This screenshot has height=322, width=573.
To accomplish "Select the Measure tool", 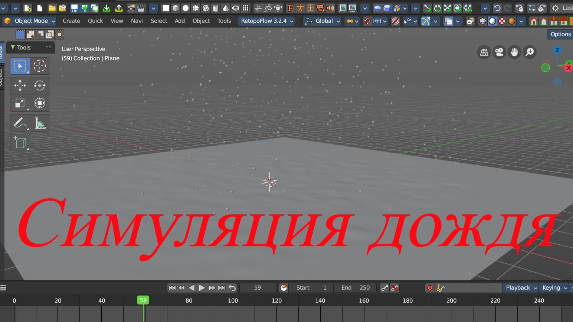I will (x=40, y=123).
